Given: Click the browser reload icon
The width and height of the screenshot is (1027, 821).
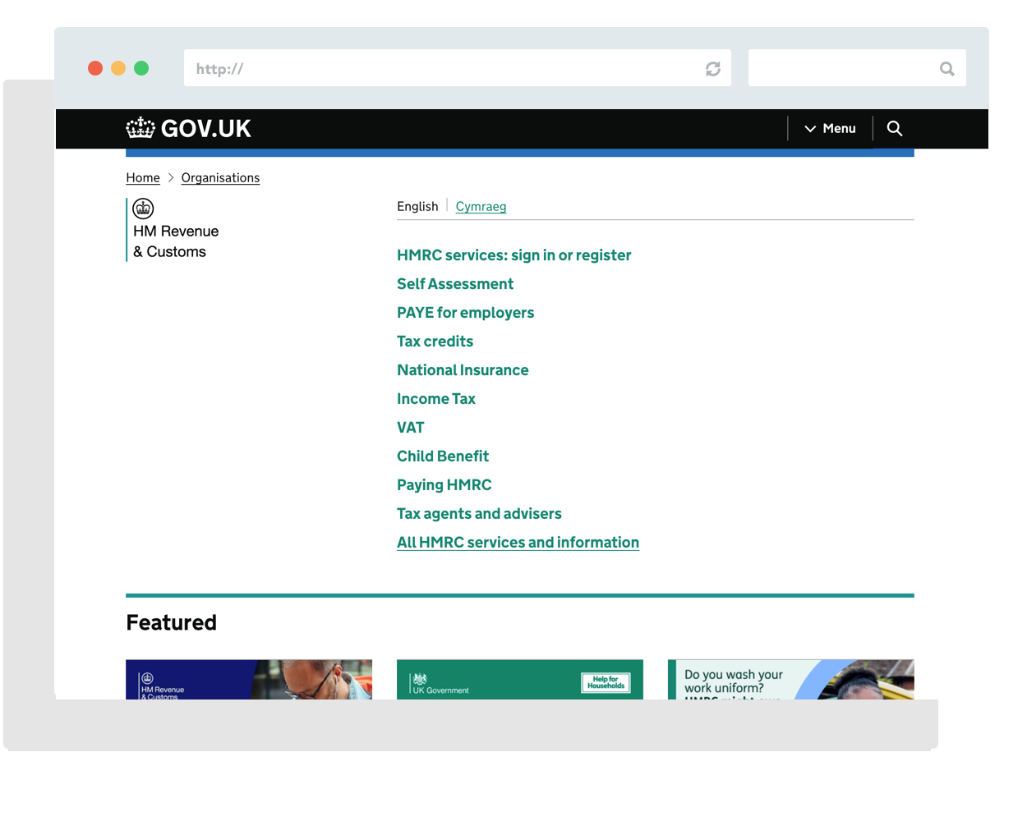Looking at the screenshot, I should 713,69.
